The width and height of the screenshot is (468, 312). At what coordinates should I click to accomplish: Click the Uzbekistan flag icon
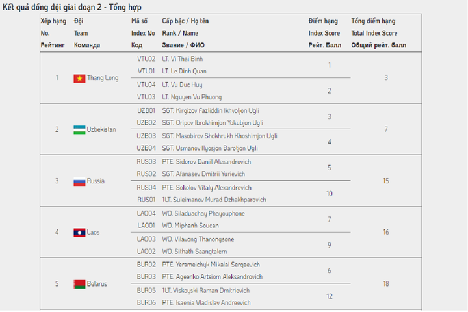[79, 129]
